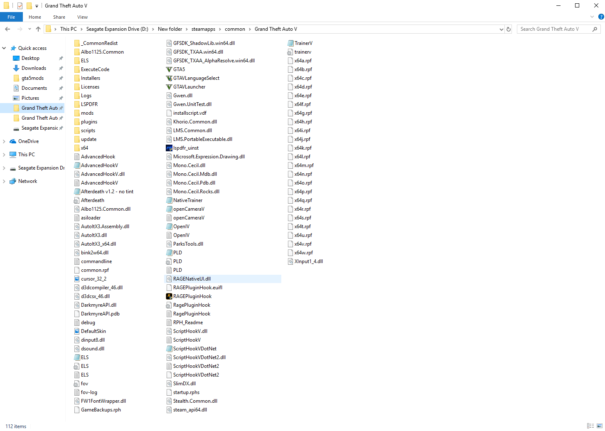Open the Help question mark icon
Viewport: 605px width, 431px height.
[x=601, y=17]
